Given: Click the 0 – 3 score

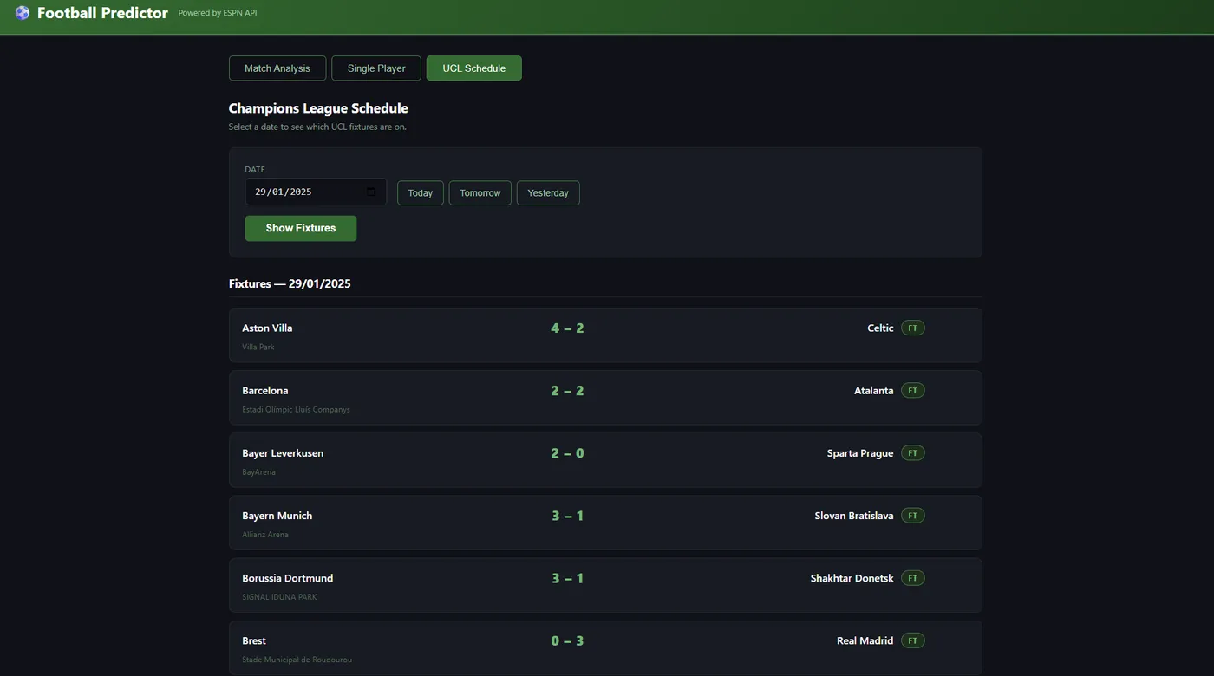Looking at the screenshot, I should click(567, 640).
